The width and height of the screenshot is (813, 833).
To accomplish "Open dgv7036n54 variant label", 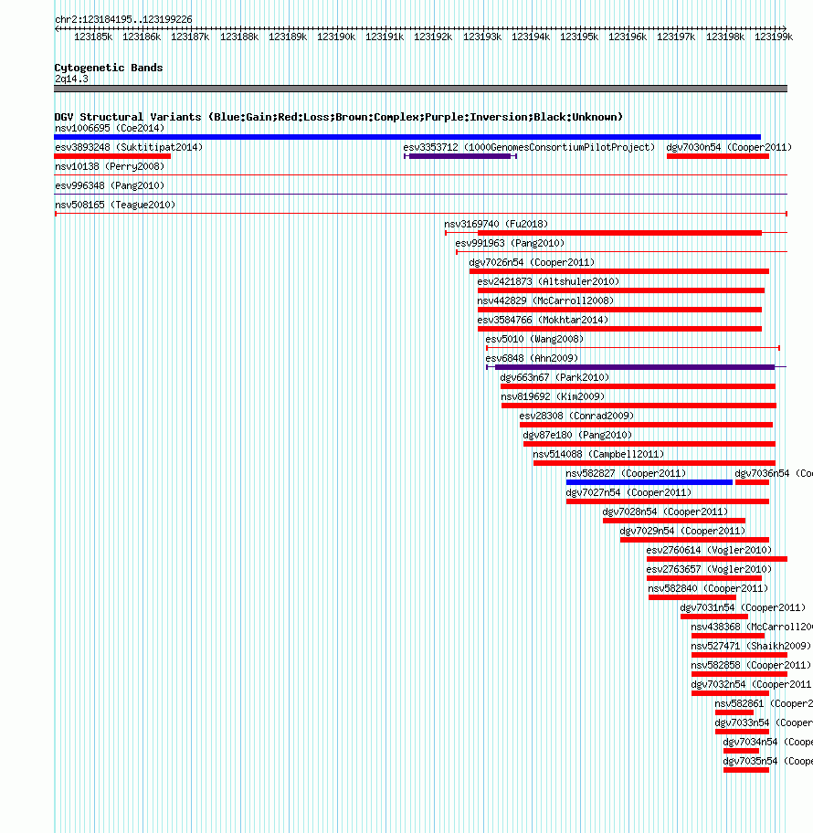I will point(774,472).
